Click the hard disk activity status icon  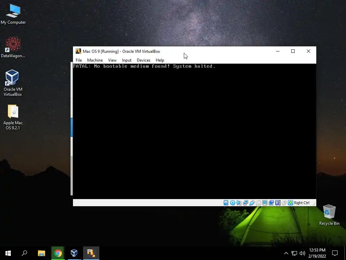tap(226, 203)
